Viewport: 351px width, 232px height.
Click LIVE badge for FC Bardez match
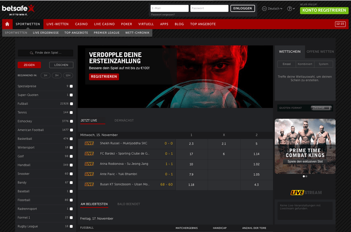(x=89, y=154)
